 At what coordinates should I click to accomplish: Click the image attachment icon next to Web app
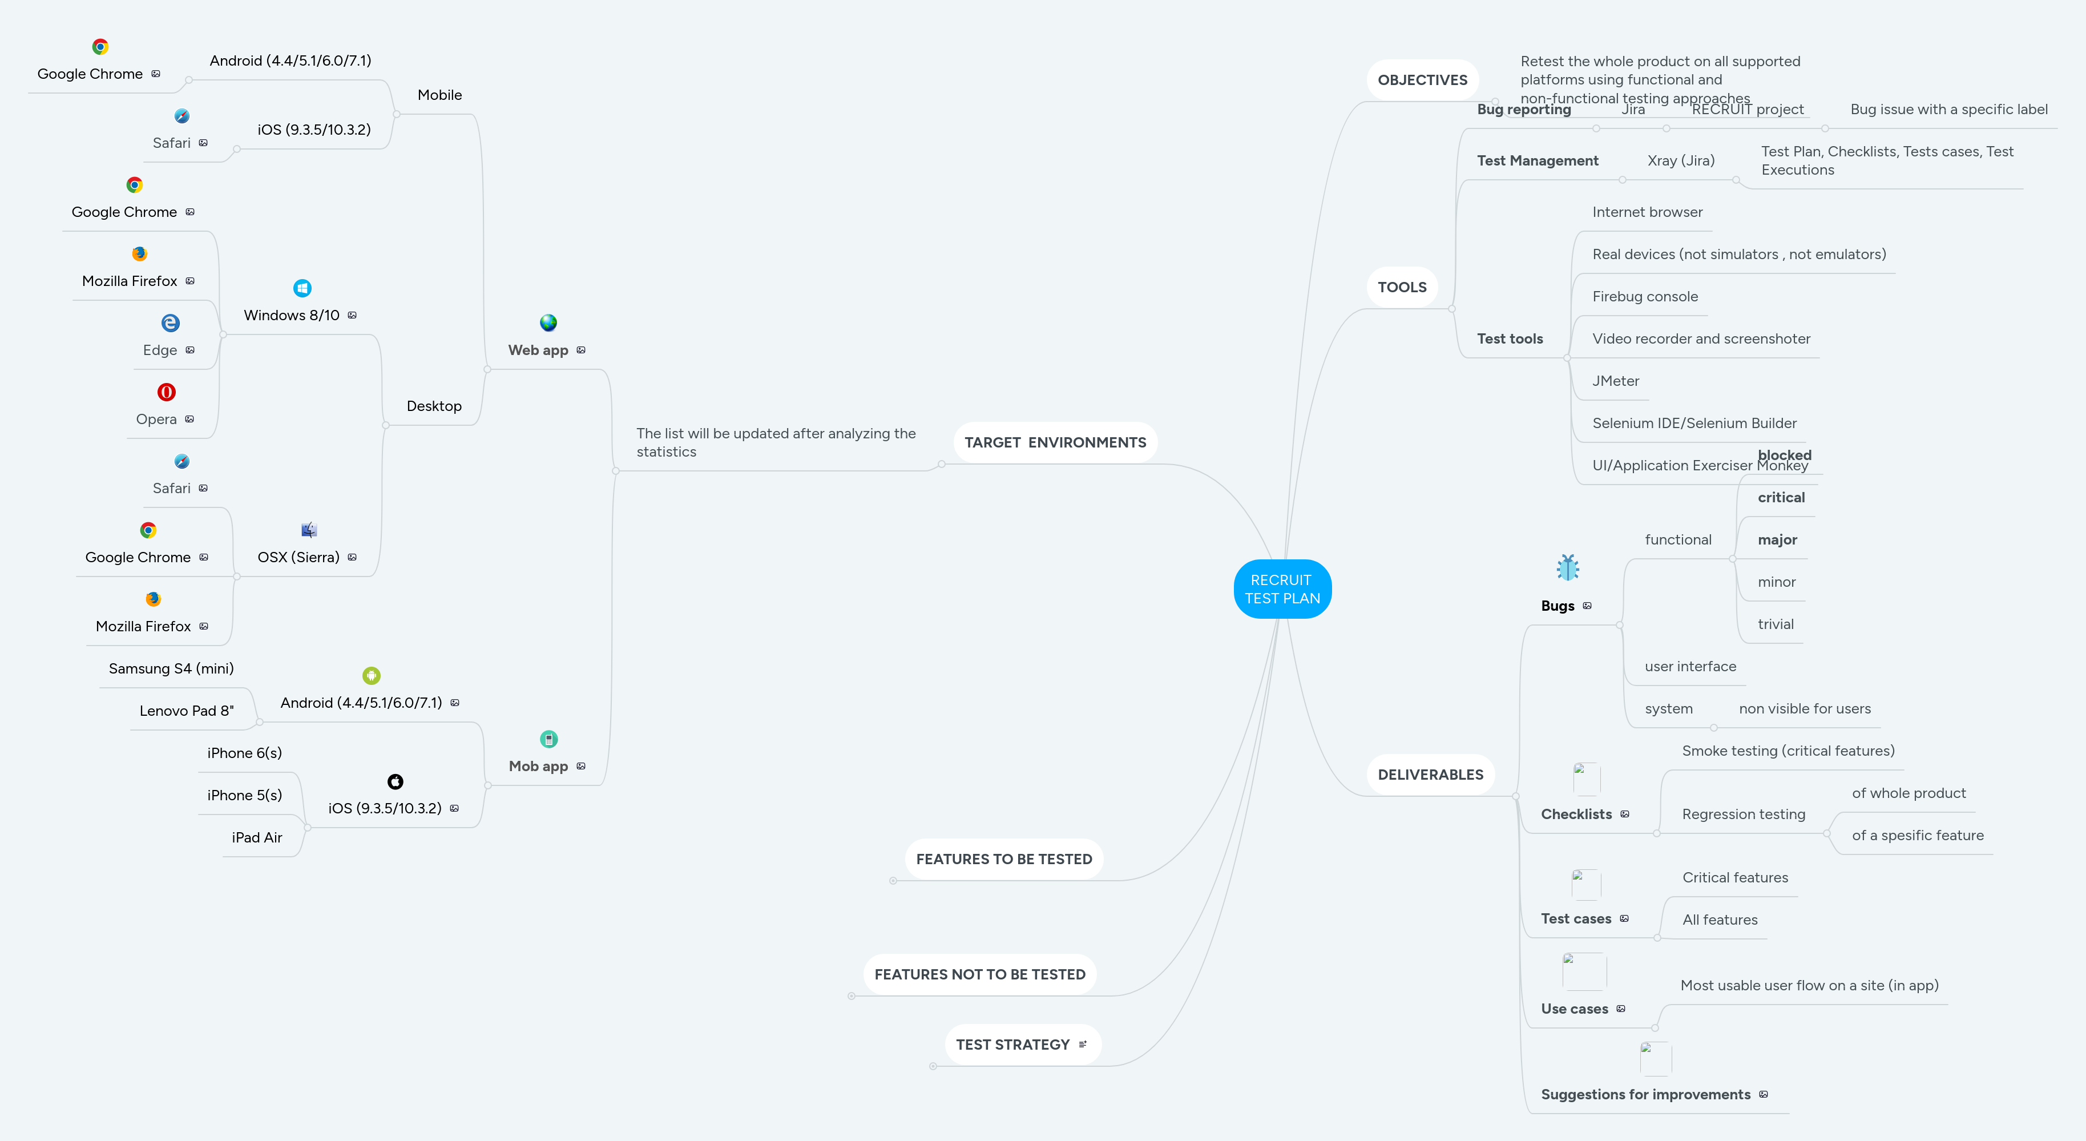click(x=580, y=350)
